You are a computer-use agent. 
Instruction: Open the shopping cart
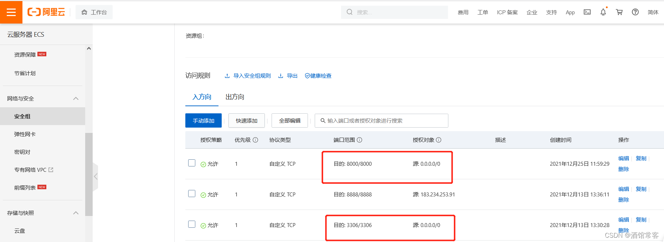point(619,12)
